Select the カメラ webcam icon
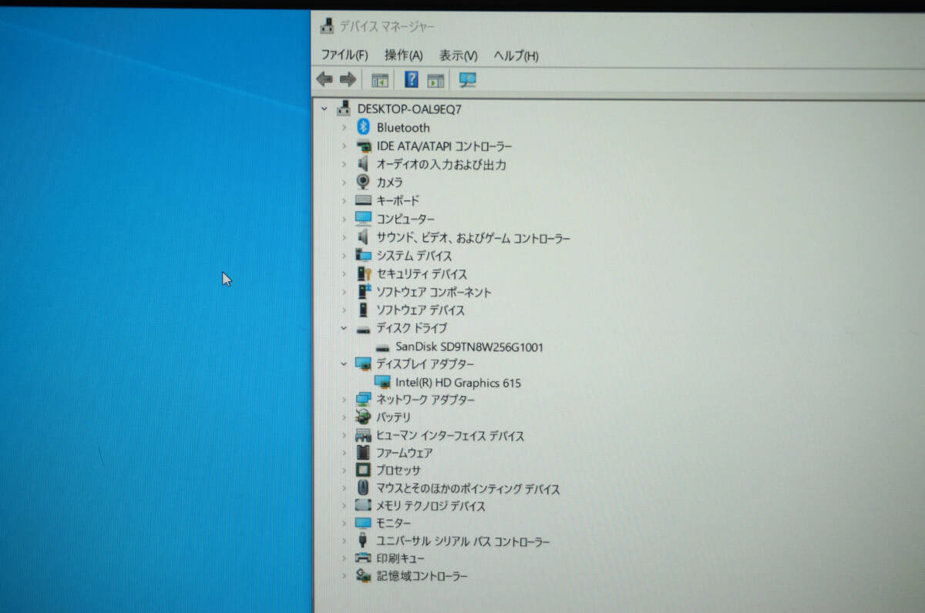Screen dimensions: 925x613 click(x=363, y=182)
